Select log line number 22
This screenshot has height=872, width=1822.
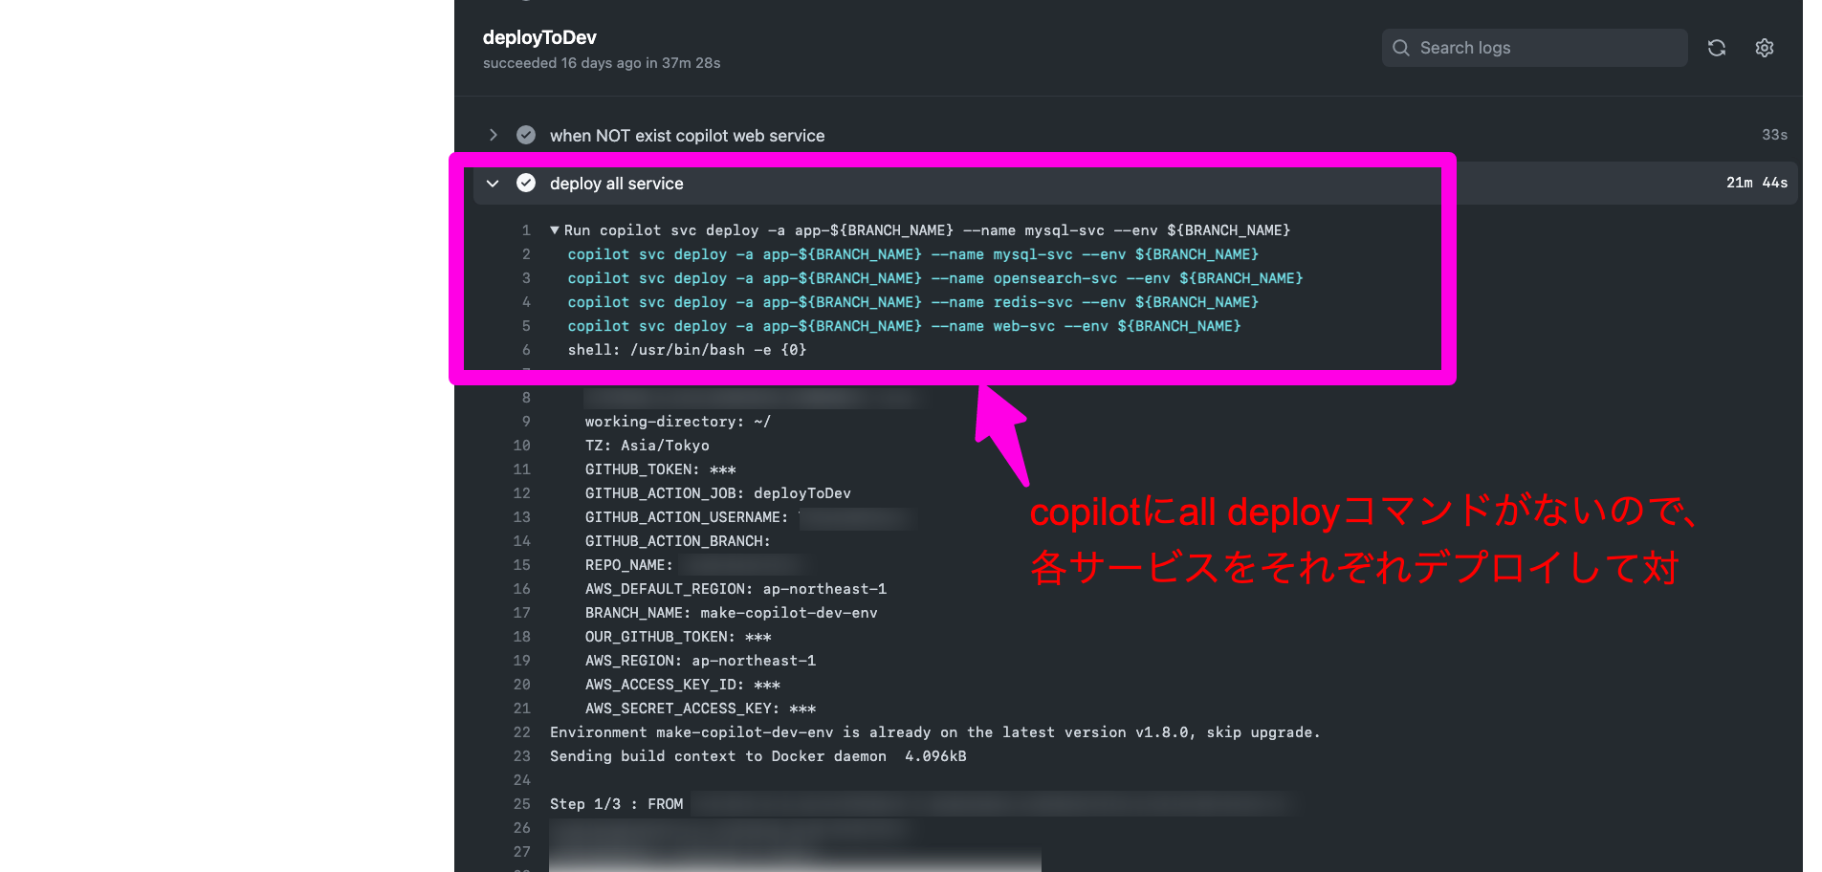[x=521, y=732]
